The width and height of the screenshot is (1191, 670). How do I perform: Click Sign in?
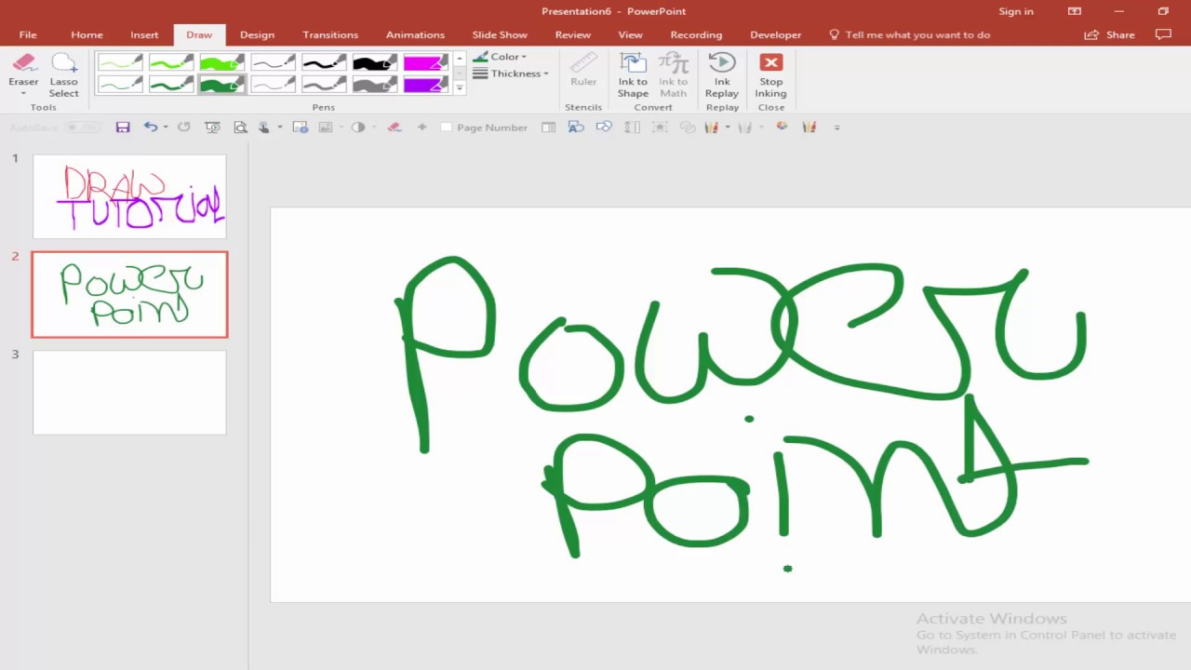click(1016, 11)
